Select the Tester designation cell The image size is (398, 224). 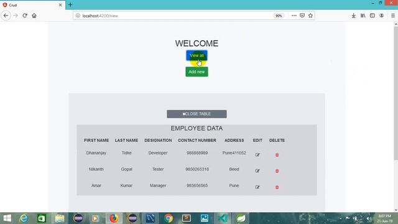point(158,169)
